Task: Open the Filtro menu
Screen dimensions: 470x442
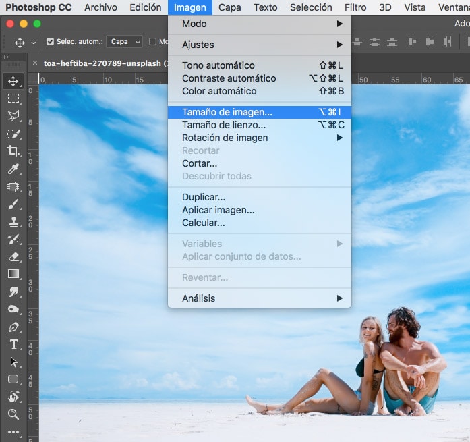Action: tap(355, 7)
